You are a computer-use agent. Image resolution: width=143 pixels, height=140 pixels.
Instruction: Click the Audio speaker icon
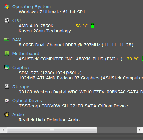pyautogui.click(x=7, y=114)
